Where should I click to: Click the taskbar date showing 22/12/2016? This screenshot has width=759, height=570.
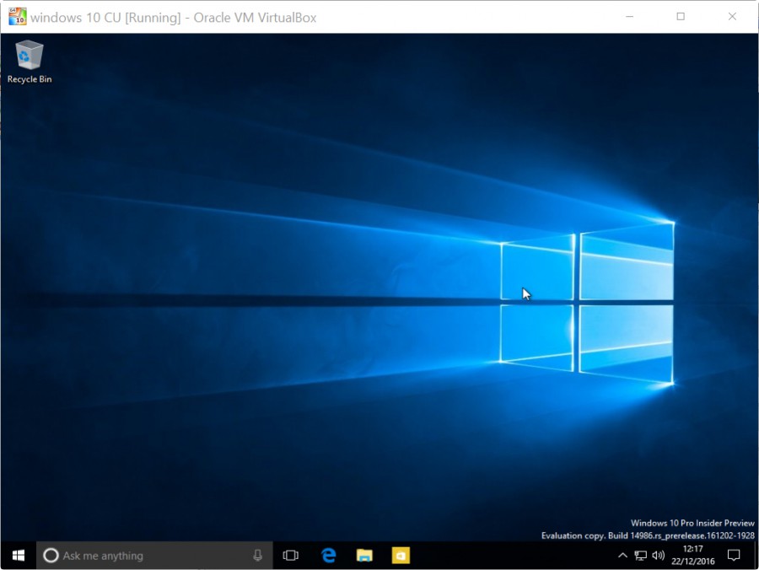(693, 561)
